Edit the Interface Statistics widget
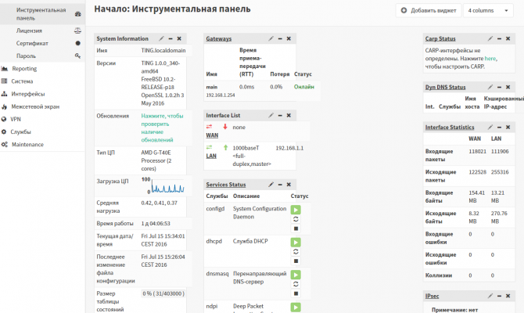This screenshot has height=313, width=524. coord(490,127)
